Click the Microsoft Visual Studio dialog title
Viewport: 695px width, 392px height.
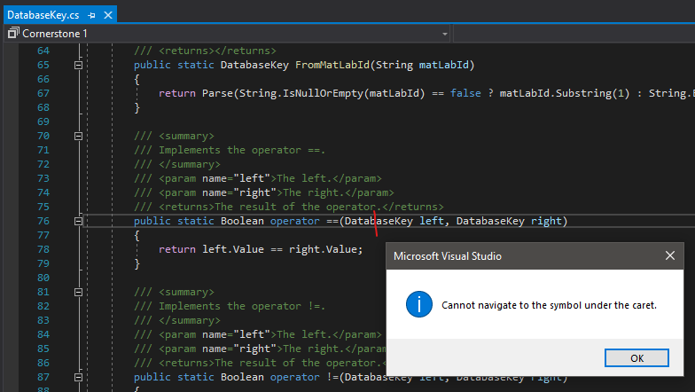[447, 256]
